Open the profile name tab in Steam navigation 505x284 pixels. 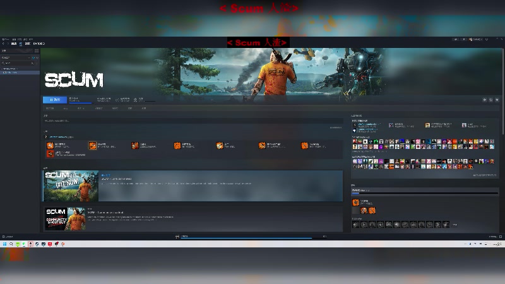pyautogui.click(x=39, y=44)
